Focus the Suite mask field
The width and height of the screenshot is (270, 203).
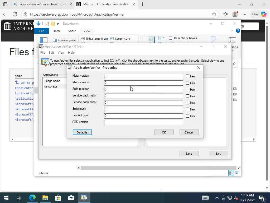[x=144, y=109]
